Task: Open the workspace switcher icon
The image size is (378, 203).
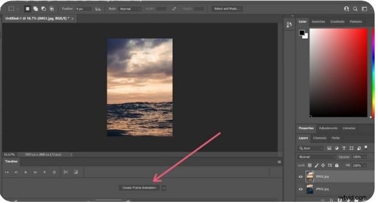Action: coord(364,8)
